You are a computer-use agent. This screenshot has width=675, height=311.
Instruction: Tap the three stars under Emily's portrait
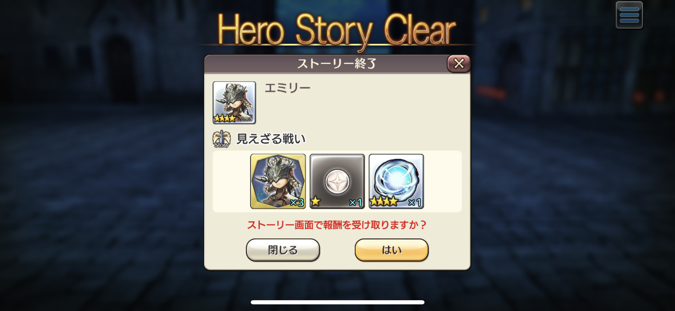coord(225,118)
